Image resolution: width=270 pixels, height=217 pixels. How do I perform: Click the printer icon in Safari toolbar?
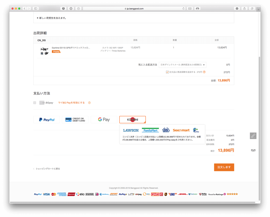point(197,8)
